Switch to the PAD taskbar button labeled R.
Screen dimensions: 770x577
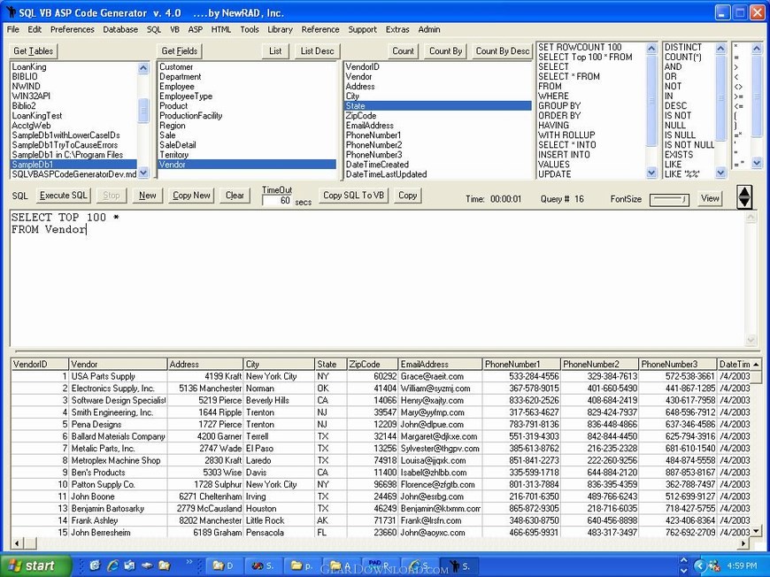click(381, 565)
